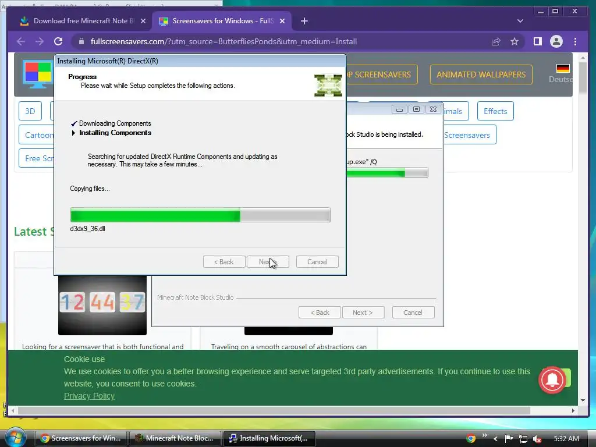Switch to Minecraft Note Block taskbar button
The height and width of the screenshot is (447, 596).
coord(175,438)
